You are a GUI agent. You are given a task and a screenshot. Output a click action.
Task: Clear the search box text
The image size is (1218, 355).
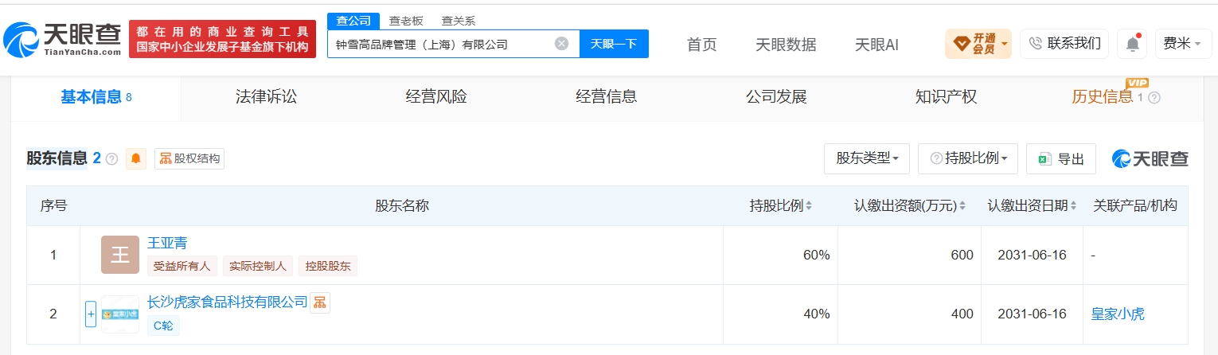[x=561, y=44]
